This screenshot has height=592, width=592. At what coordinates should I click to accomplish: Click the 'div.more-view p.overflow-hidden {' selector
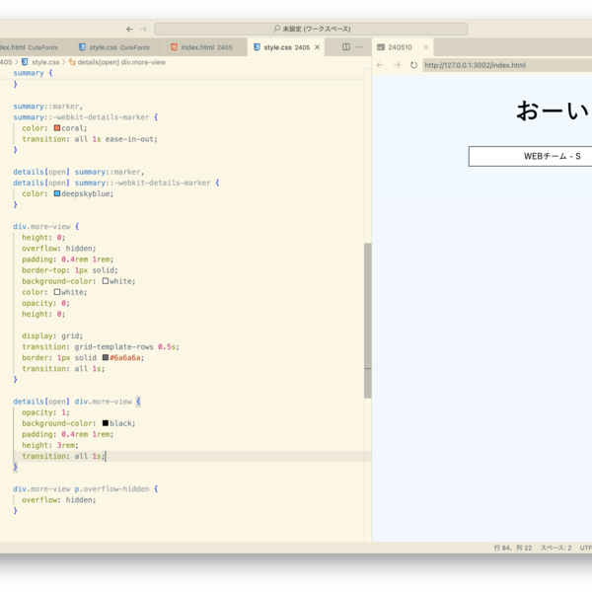click(x=86, y=489)
